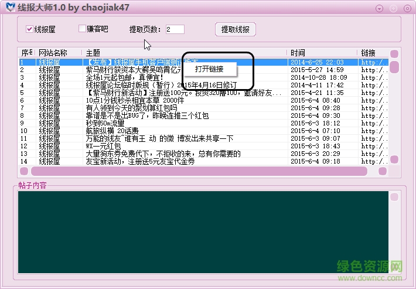Click the http link in row 6
The image size is (416, 289).
374,100
